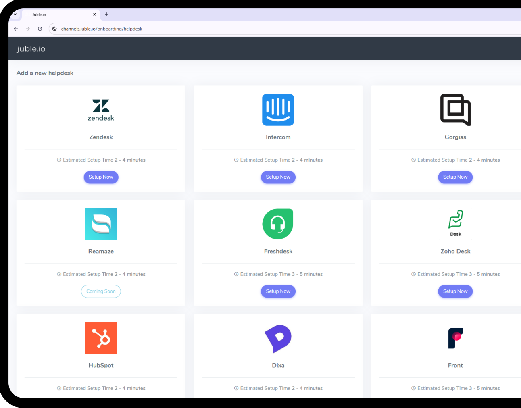The height and width of the screenshot is (408, 521).
Task: Click the 'Add a new helpdesk' heading
Action: [45, 73]
